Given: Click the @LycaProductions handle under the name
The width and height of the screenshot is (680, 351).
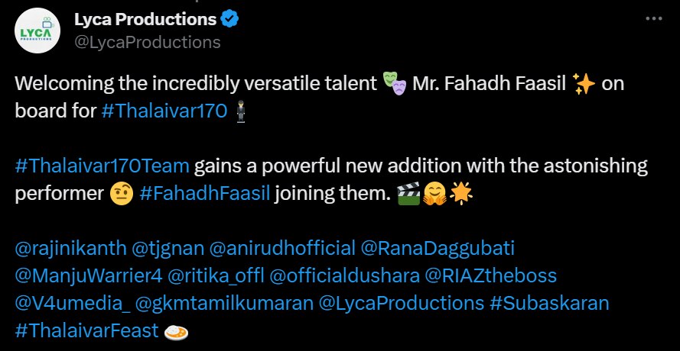Looking at the screenshot, I should (x=147, y=42).
